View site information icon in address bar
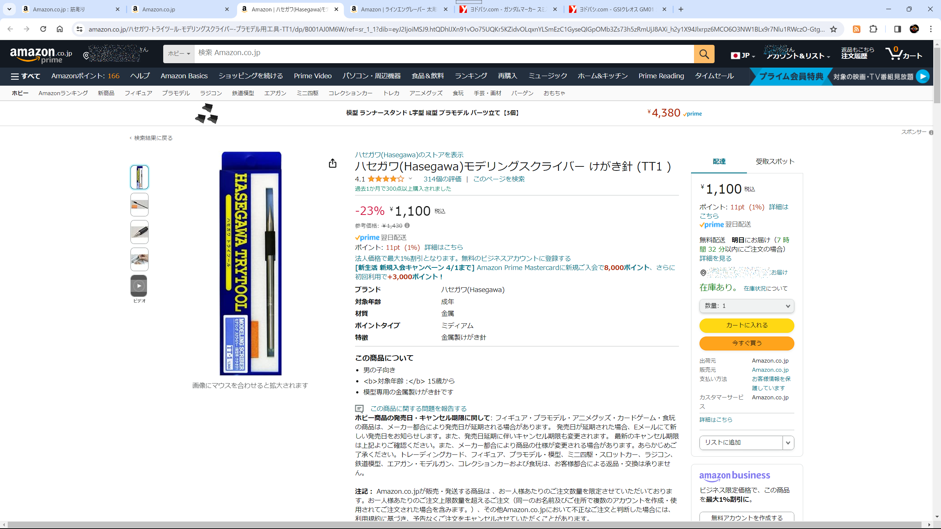This screenshot has height=529, width=941. click(x=79, y=29)
